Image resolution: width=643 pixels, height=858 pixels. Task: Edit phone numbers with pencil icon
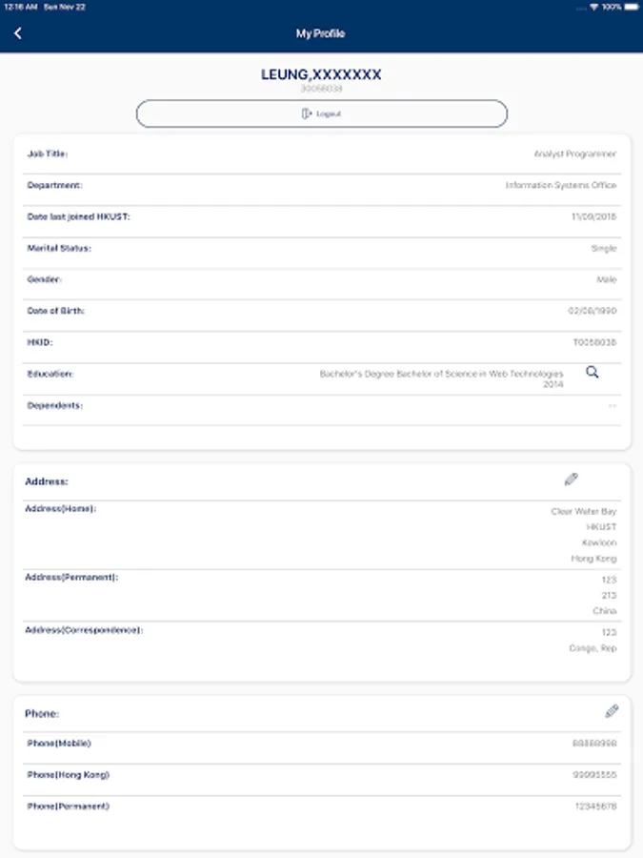pos(612,711)
